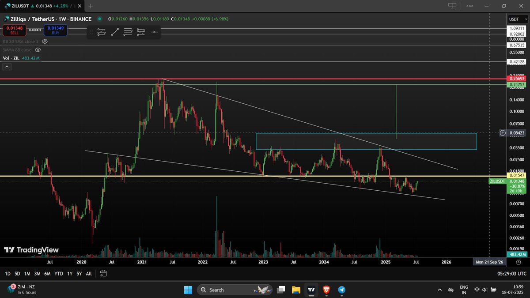Set range to 1M
The height and width of the screenshot is (298, 530).
click(27, 274)
